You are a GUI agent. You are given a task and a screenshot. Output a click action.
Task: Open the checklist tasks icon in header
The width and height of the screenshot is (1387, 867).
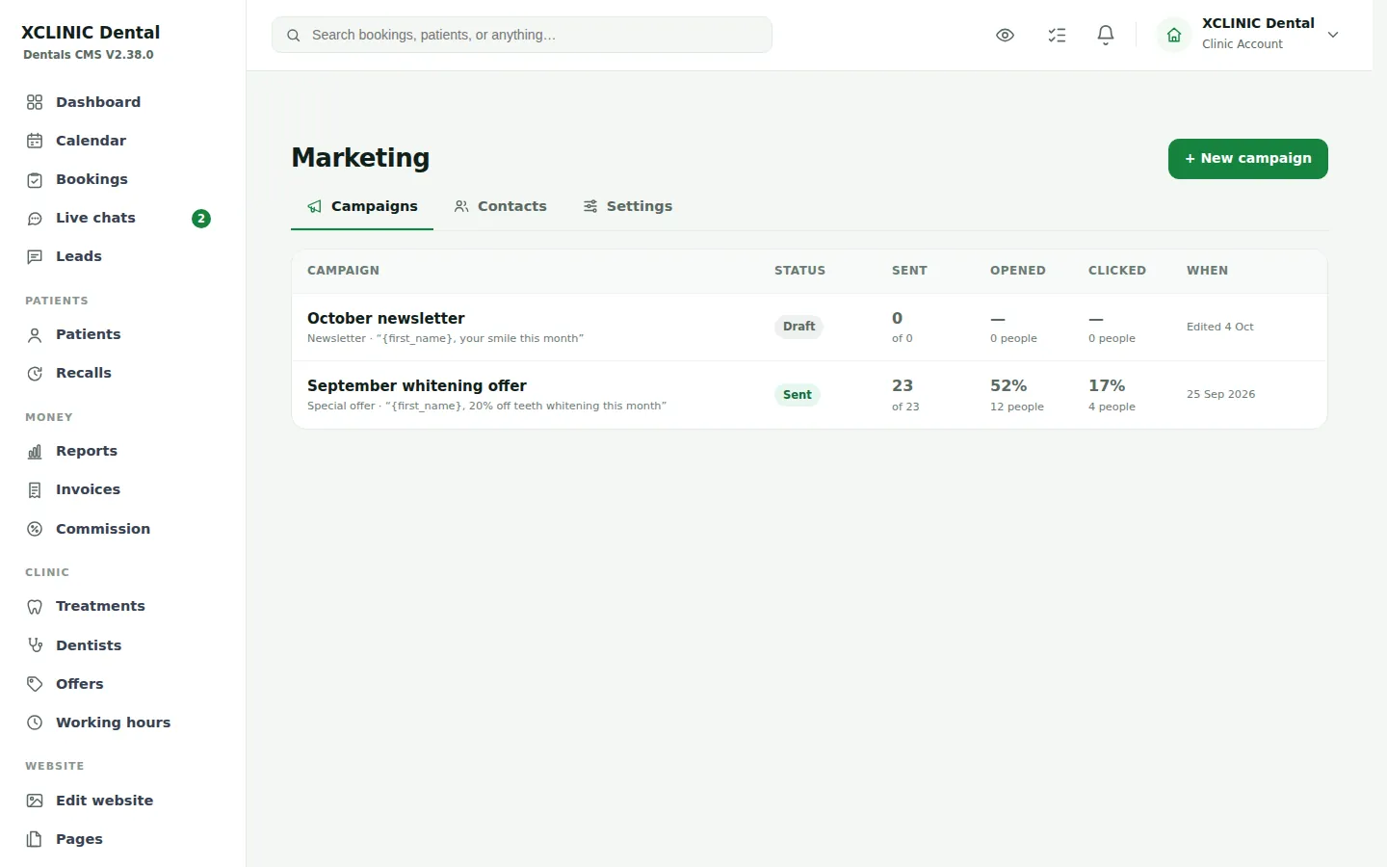point(1057,36)
